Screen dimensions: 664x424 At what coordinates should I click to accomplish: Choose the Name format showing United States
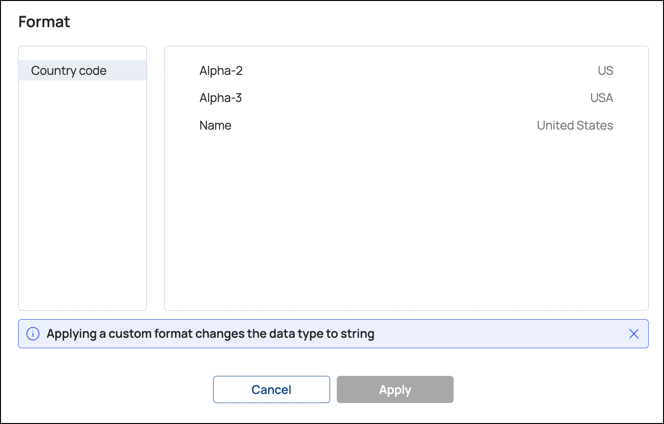click(405, 125)
